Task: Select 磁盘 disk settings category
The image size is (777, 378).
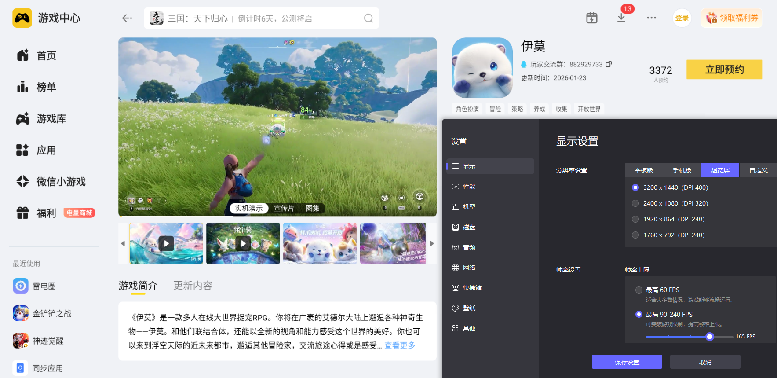Action: coord(490,227)
